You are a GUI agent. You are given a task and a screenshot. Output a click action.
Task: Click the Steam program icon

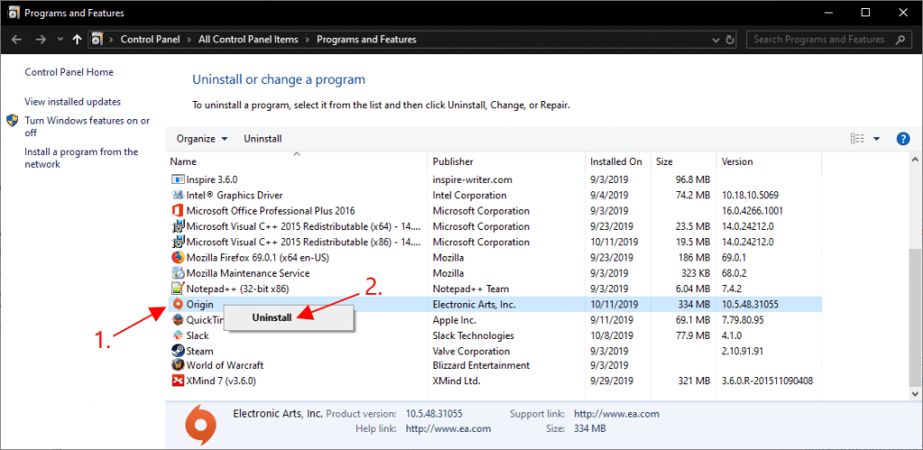point(177,351)
